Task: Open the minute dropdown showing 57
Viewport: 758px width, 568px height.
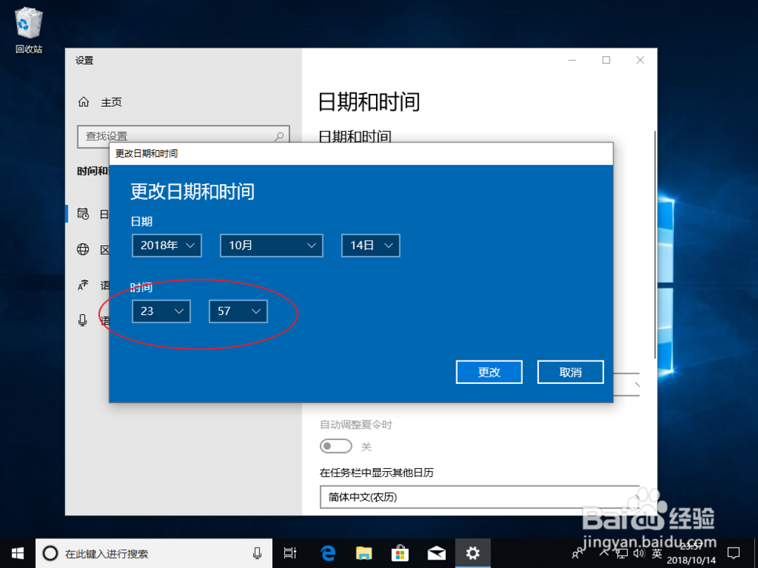Action: tap(238, 311)
